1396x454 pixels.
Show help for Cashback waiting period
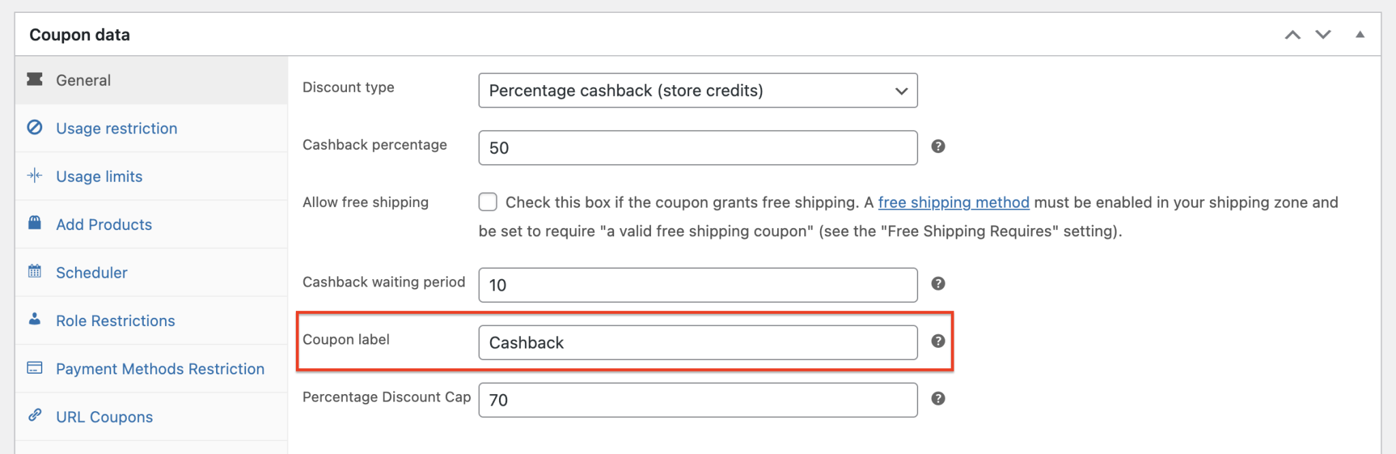(938, 284)
